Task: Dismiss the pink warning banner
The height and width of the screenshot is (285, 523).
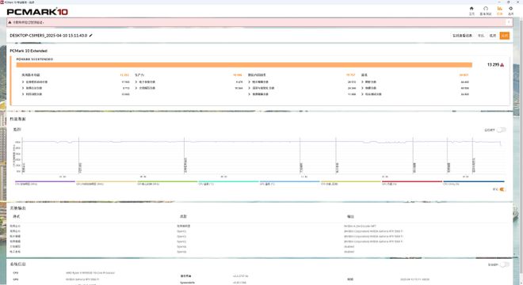Action: coord(509,22)
